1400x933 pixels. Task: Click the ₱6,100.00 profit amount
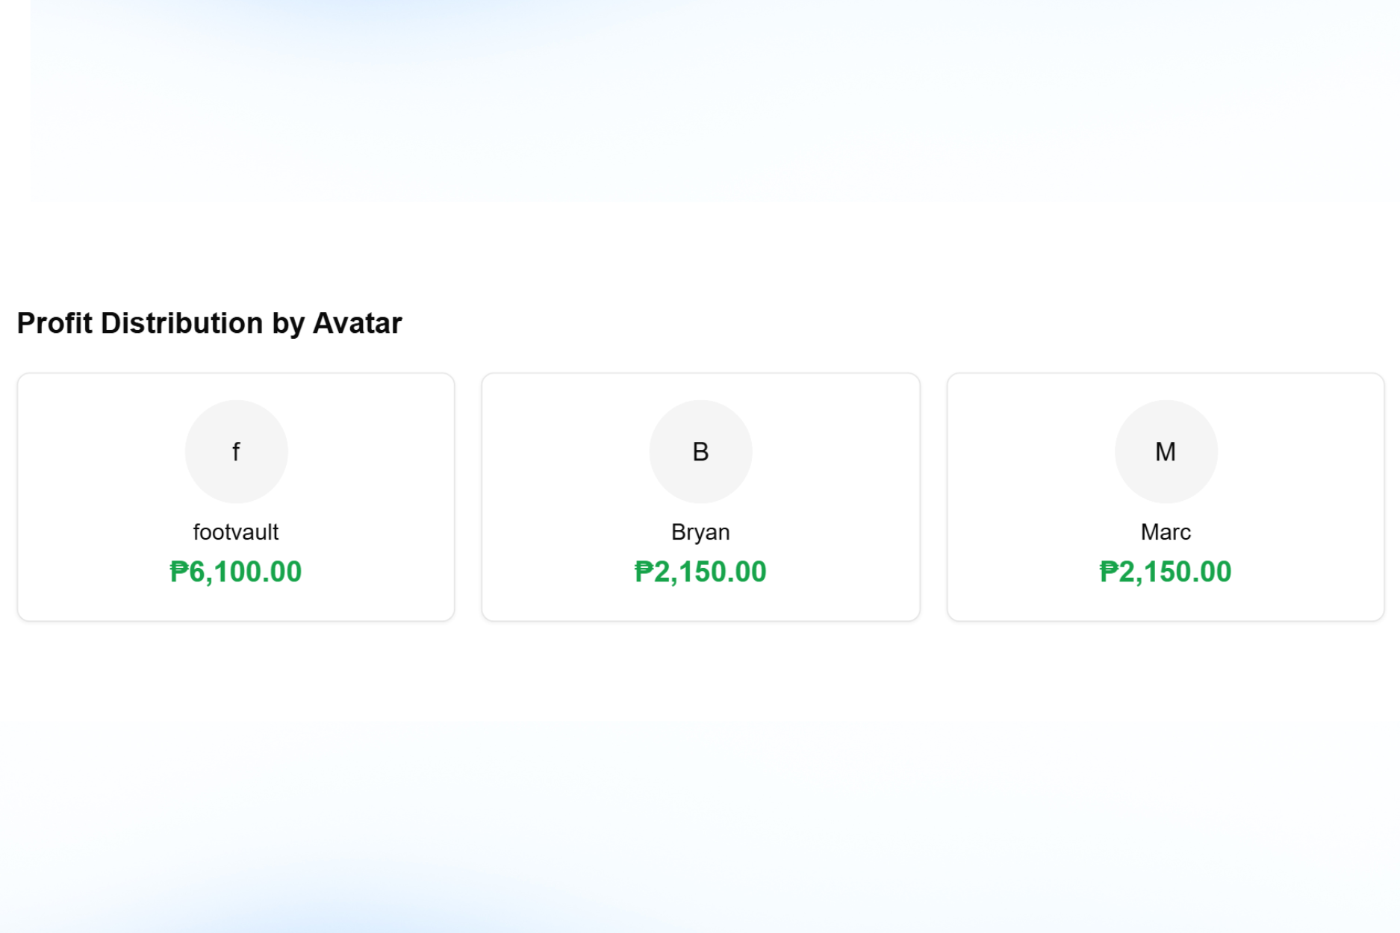[236, 572]
